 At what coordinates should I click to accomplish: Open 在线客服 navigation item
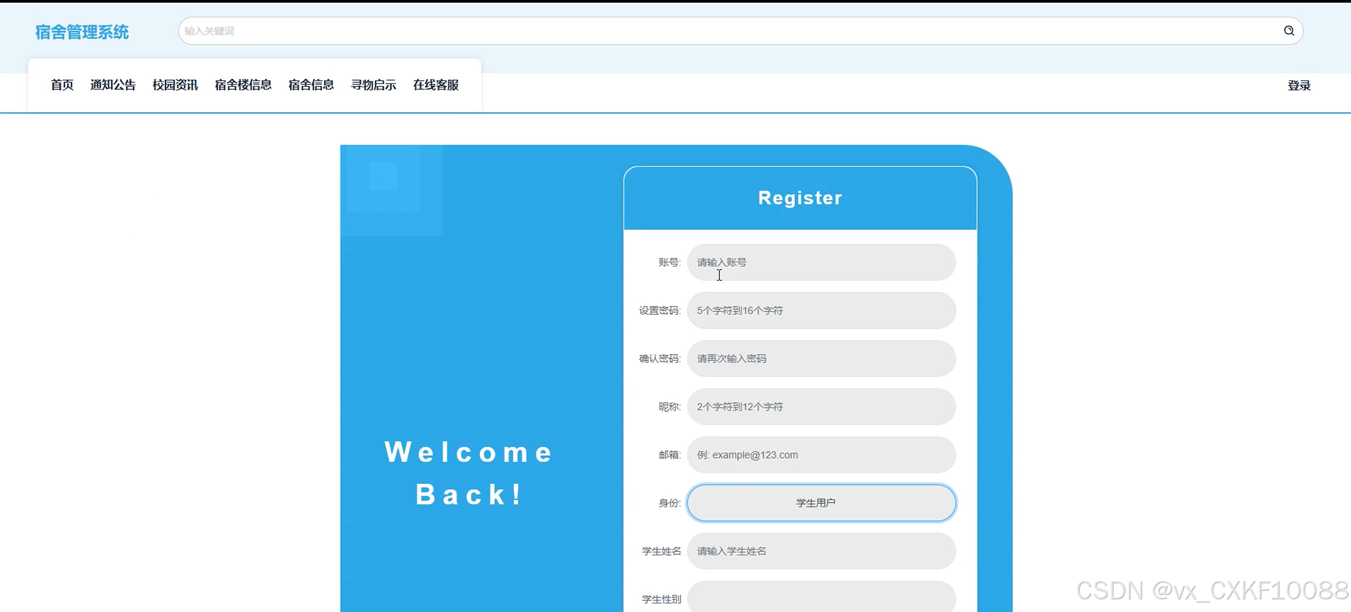[x=436, y=85]
